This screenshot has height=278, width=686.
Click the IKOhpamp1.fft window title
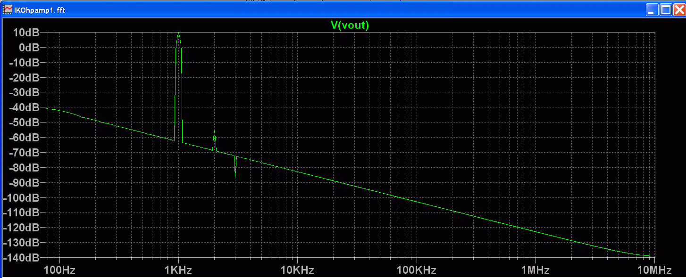(40, 10)
